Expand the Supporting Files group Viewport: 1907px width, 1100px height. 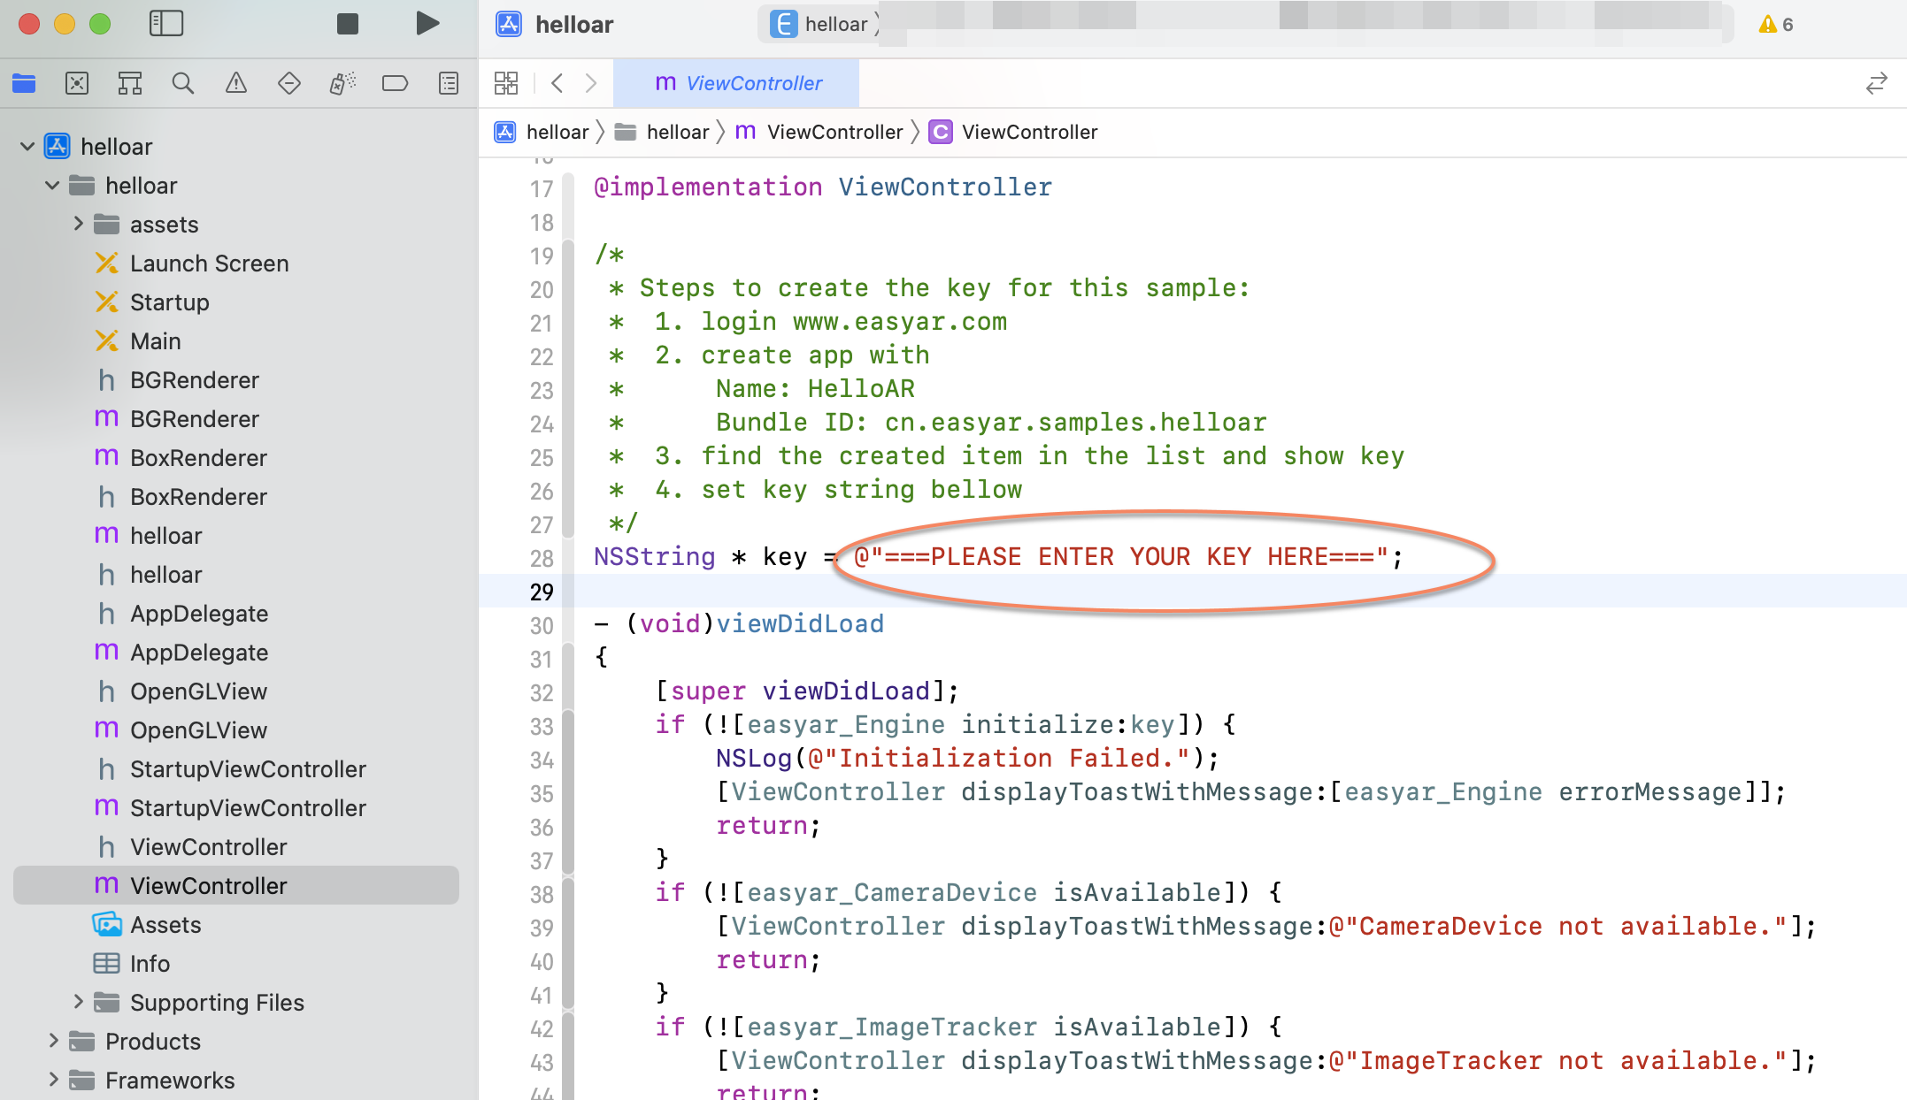tap(79, 1002)
